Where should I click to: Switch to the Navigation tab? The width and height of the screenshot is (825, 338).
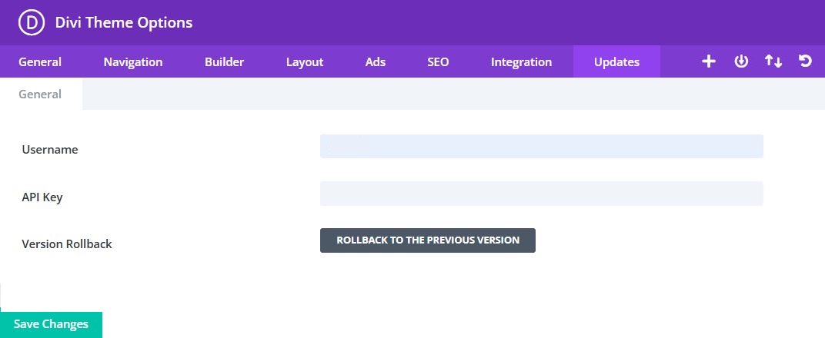pos(133,62)
